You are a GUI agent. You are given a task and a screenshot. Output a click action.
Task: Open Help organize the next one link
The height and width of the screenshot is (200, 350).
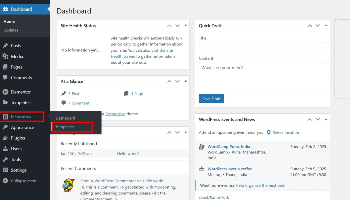[260, 185]
